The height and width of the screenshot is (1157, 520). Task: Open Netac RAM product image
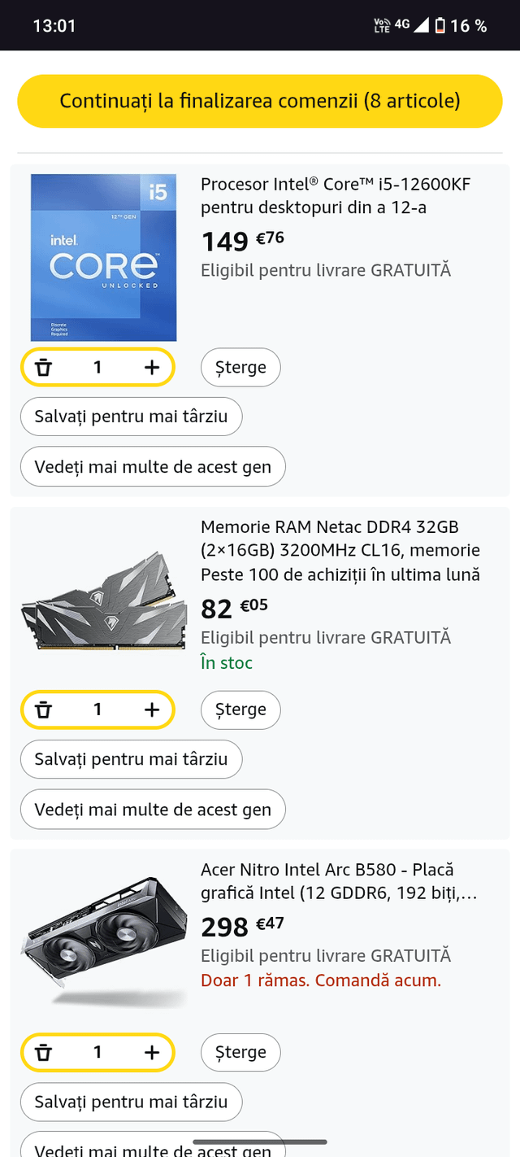point(103,601)
